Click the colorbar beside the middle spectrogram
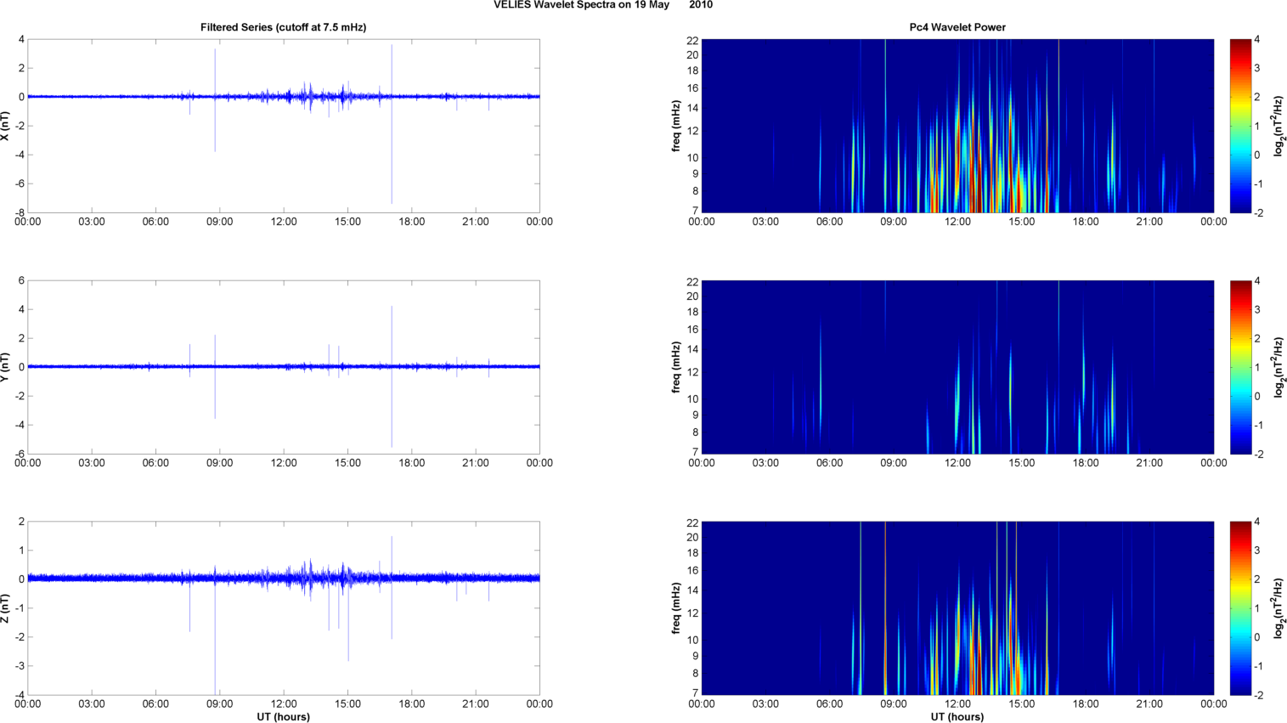 coord(1240,367)
